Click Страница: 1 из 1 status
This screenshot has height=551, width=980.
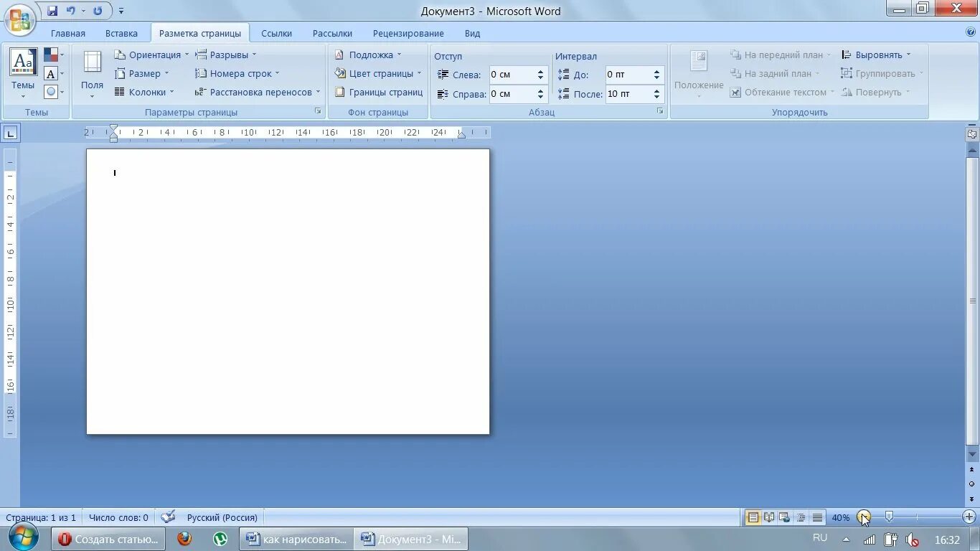(41, 517)
